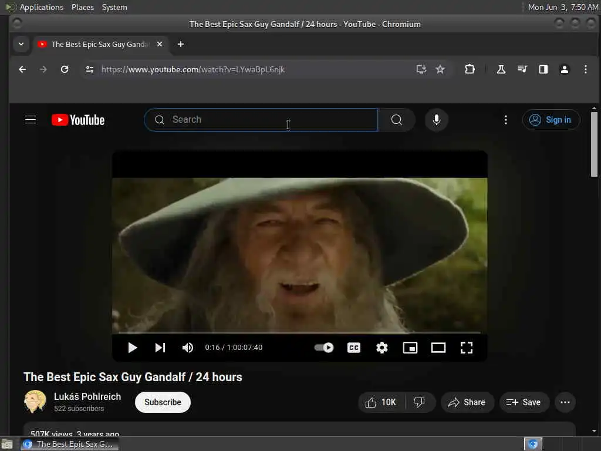
Task: Open the System menu
Action: coord(114,7)
